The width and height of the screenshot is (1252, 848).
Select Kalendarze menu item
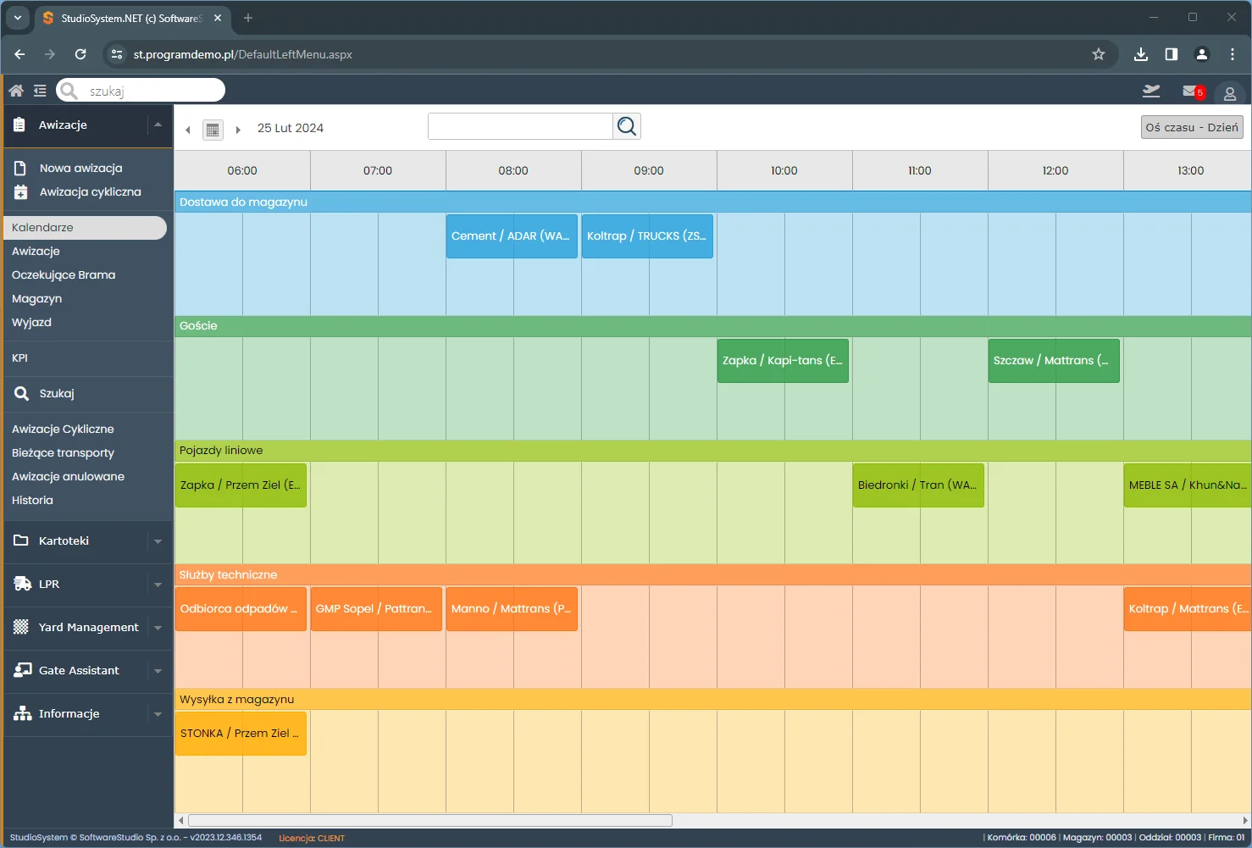tap(85, 227)
